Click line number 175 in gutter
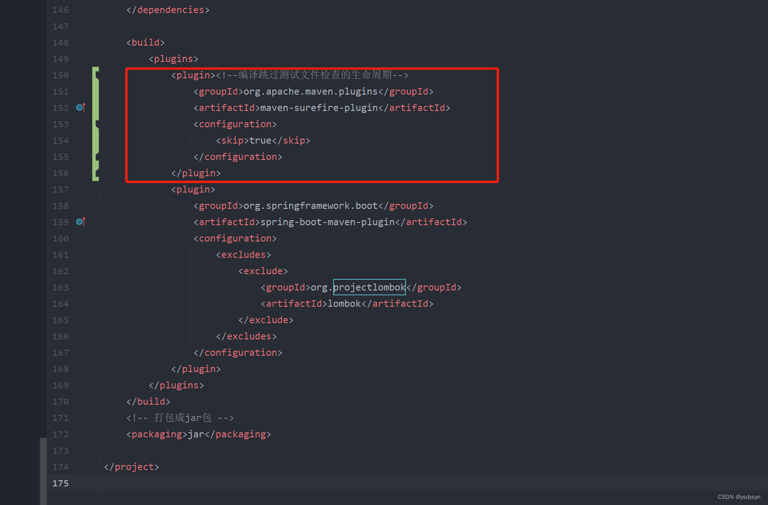Screen dimensions: 768x505 tap(61, 483)
